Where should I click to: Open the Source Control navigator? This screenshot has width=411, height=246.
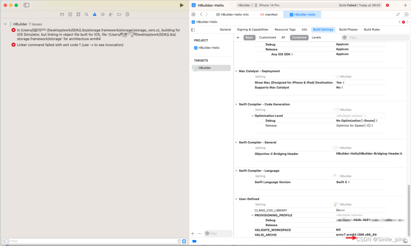point(70,14)
